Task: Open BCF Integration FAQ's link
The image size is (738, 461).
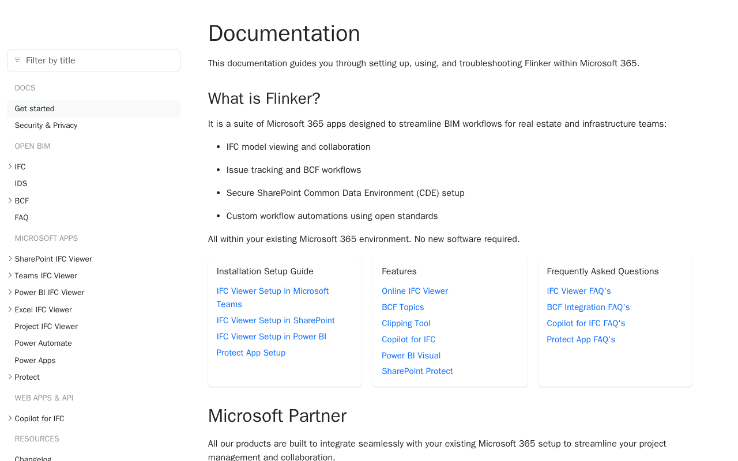Action: click(588, 307)
